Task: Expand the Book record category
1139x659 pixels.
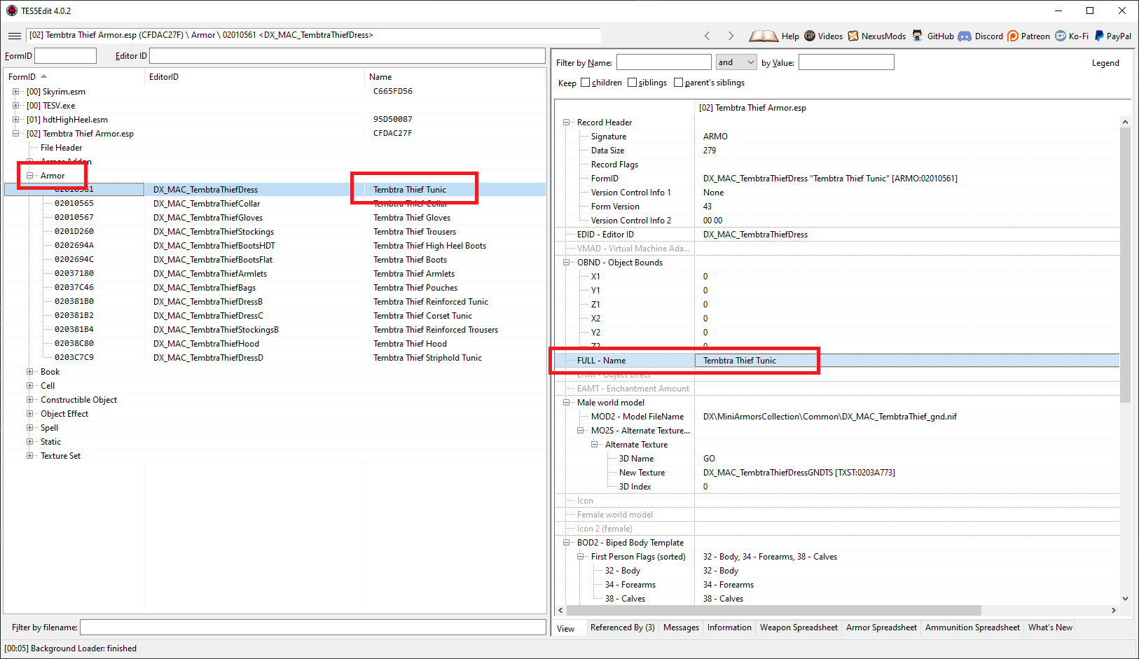Action: [29, 371]
